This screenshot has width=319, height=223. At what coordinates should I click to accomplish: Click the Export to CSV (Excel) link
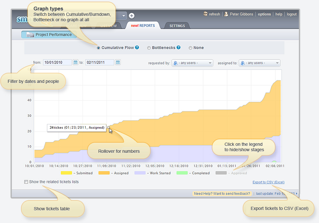point(268,182)
